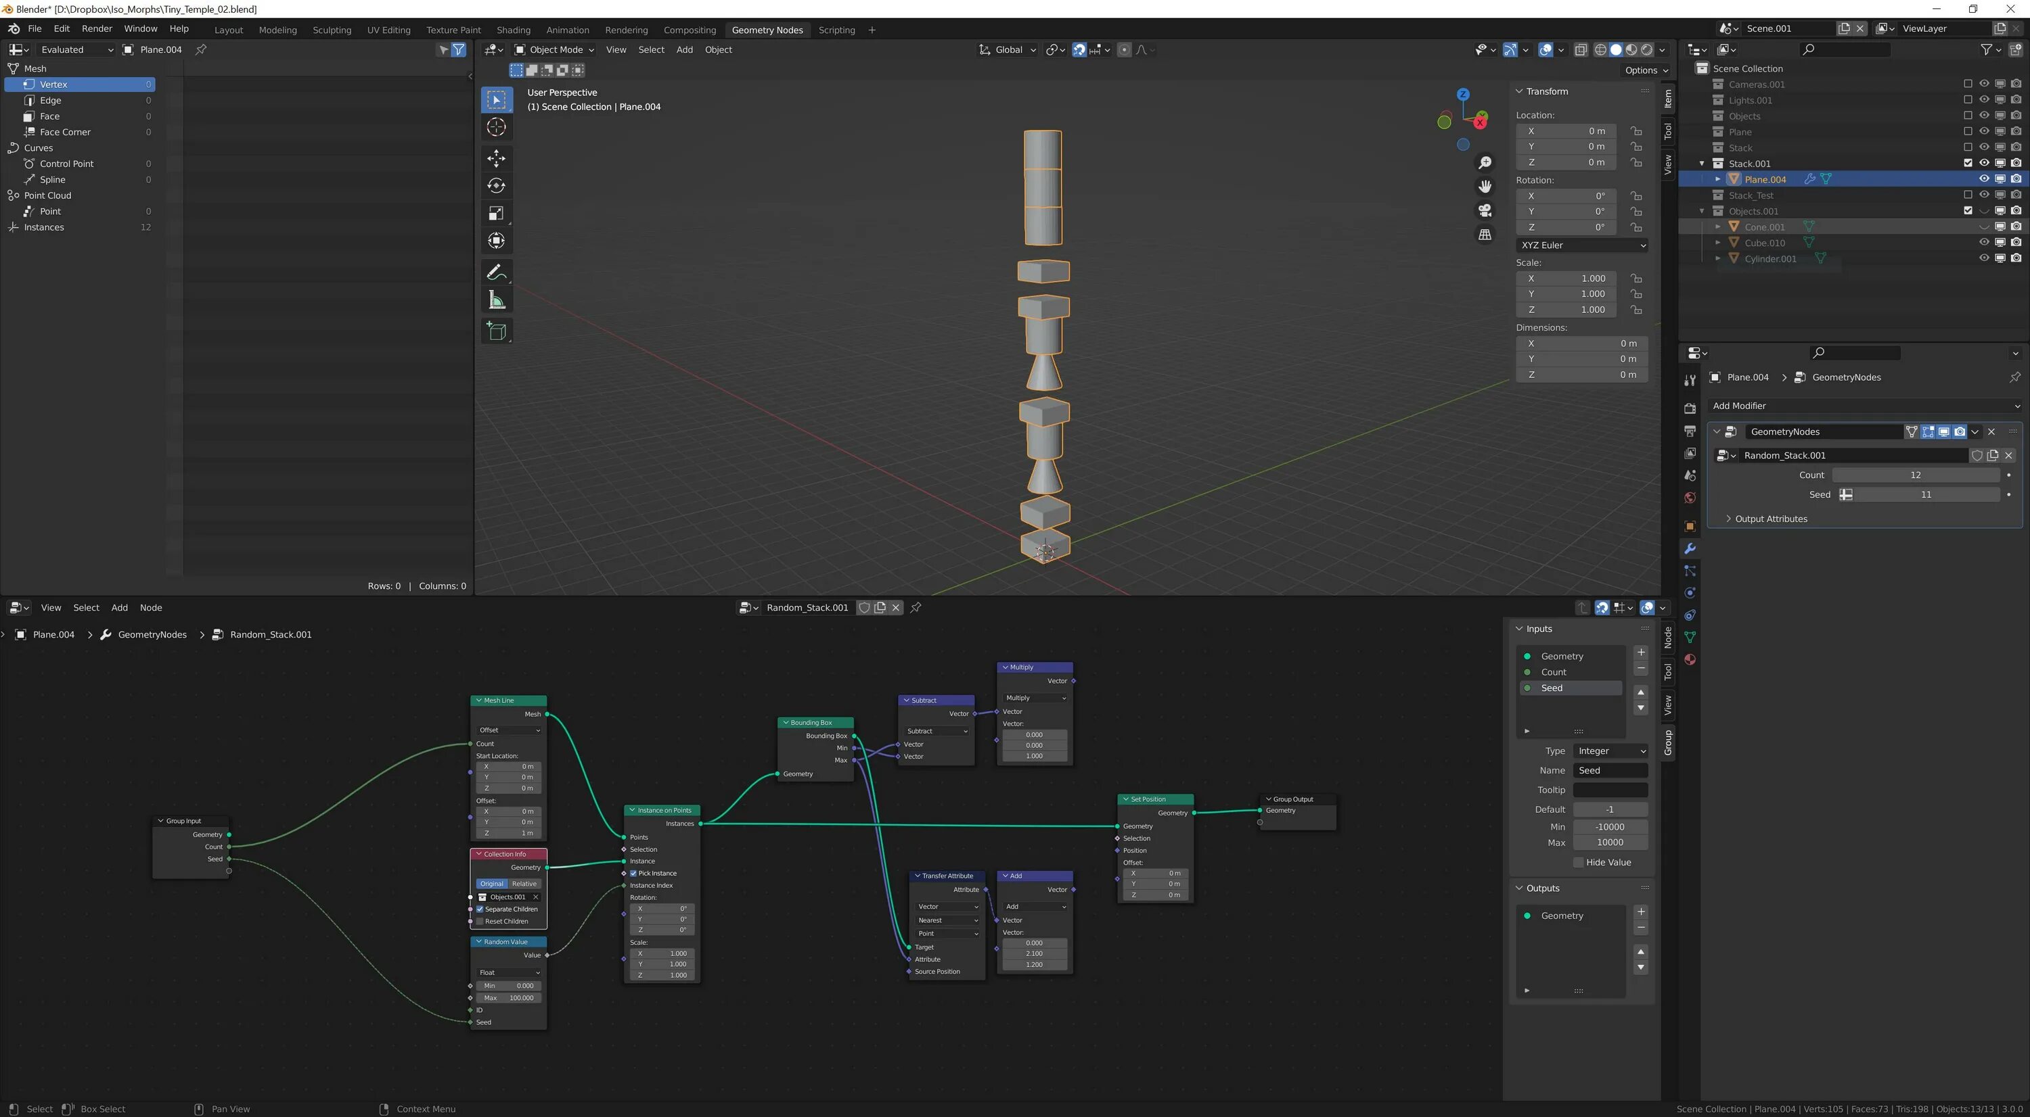2030x1117 pixels.
Task: Hide Cube.010 in the outliner
Action: [x=1983, y=243]
